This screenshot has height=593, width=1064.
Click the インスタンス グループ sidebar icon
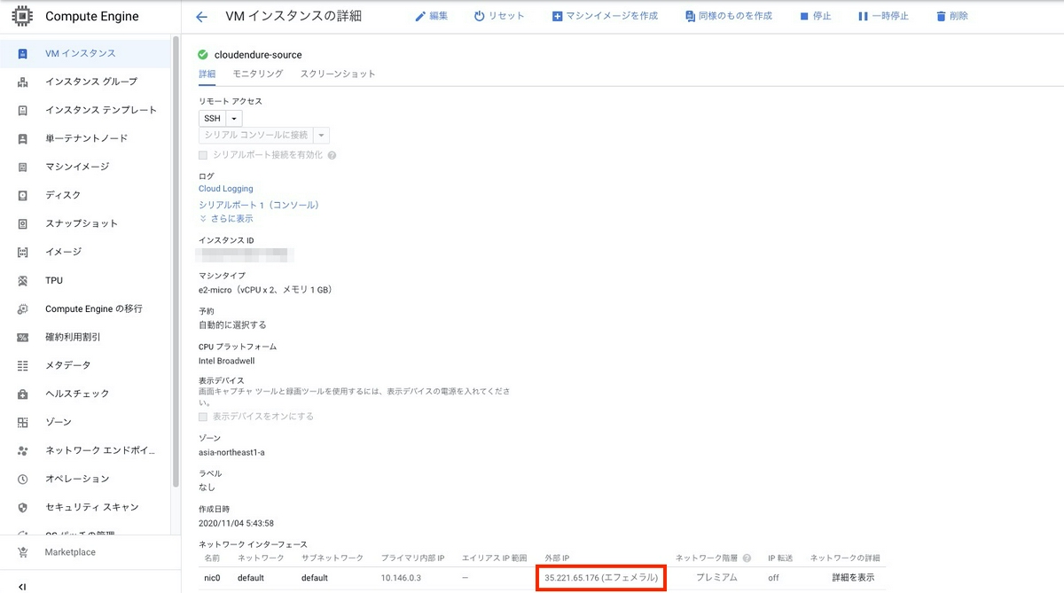tap(23, 82)
